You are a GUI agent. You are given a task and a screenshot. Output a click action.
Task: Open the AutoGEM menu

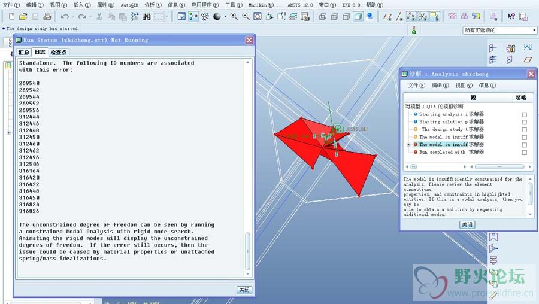(129, 5)
